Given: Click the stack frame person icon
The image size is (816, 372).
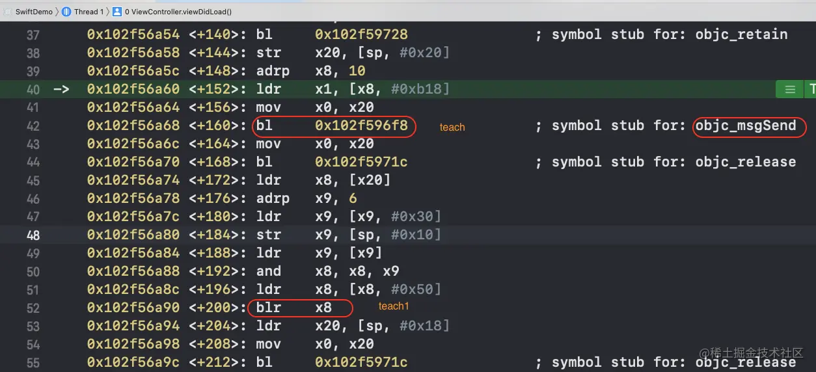Looking at the screenshot, I should 116,12.
